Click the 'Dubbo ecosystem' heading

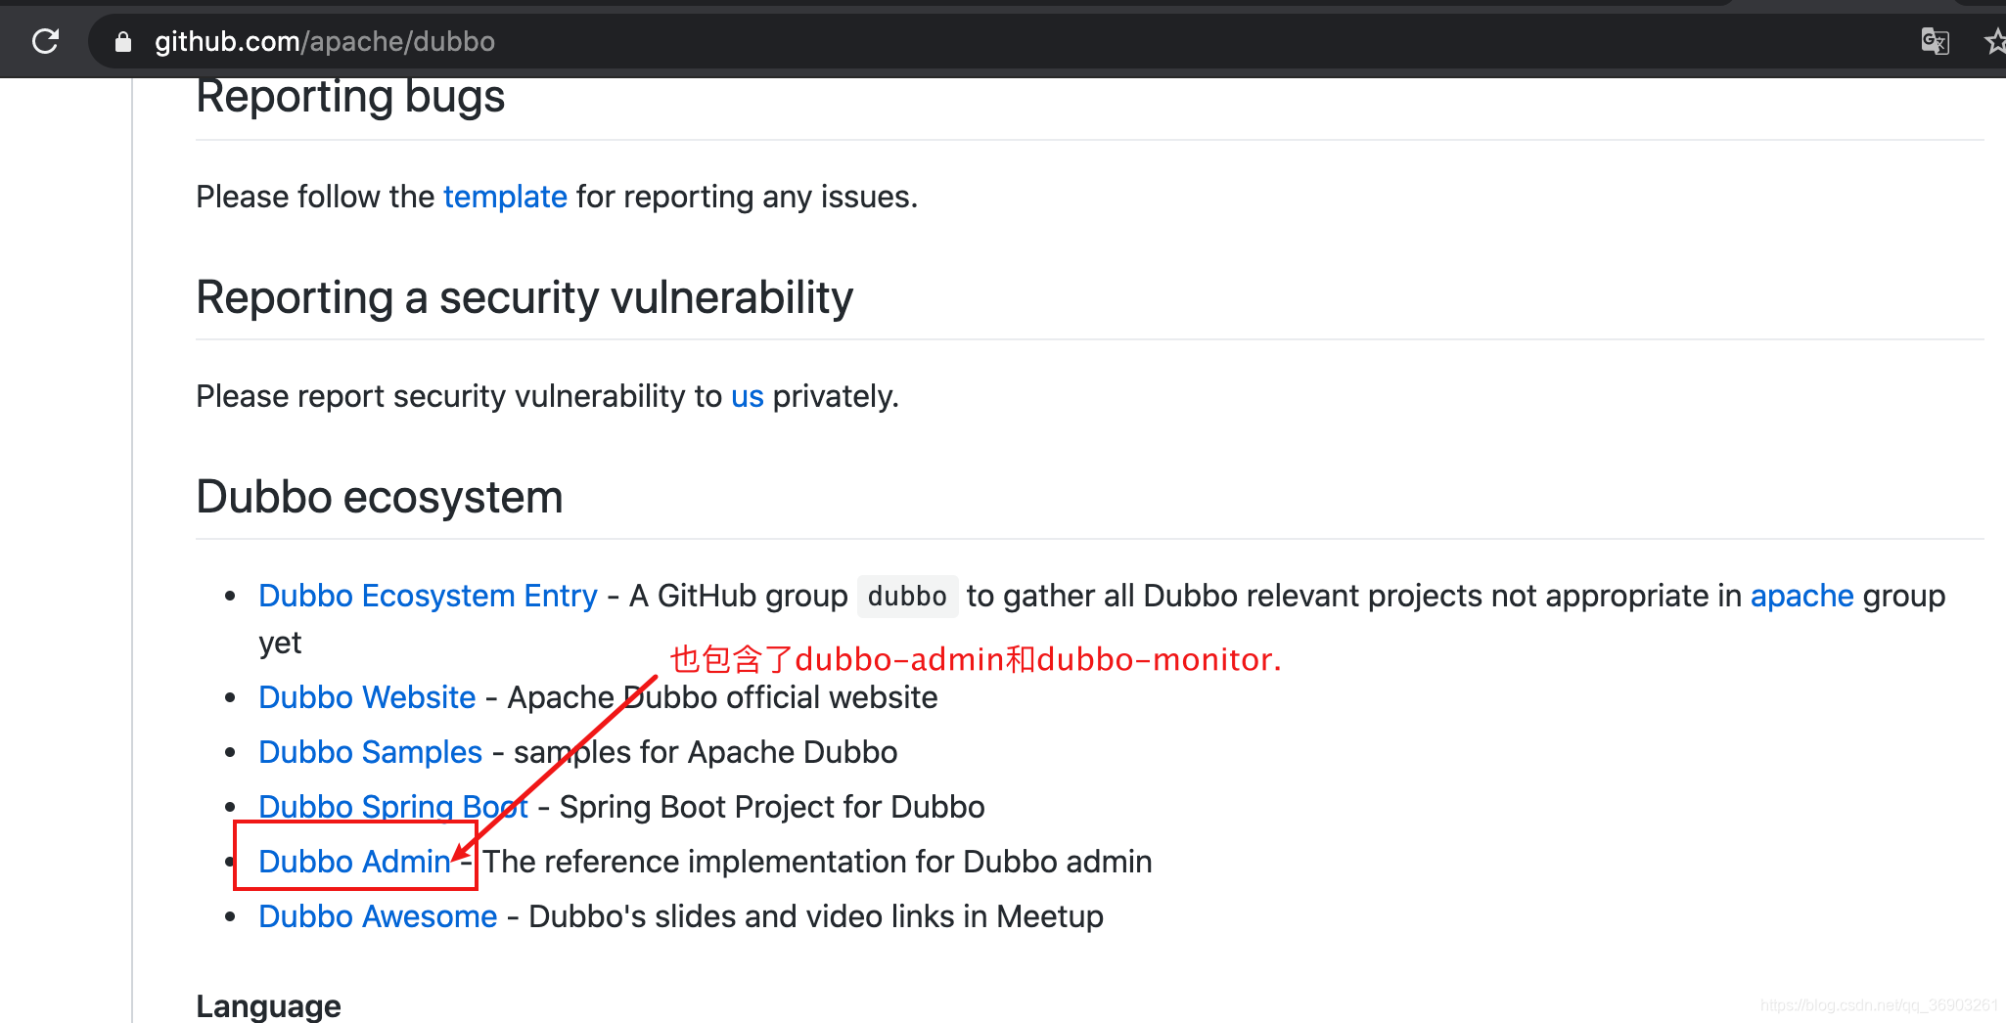click(380, 497)
